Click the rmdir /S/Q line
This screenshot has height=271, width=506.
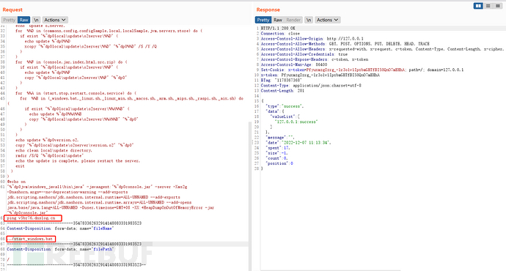point(49,155)
